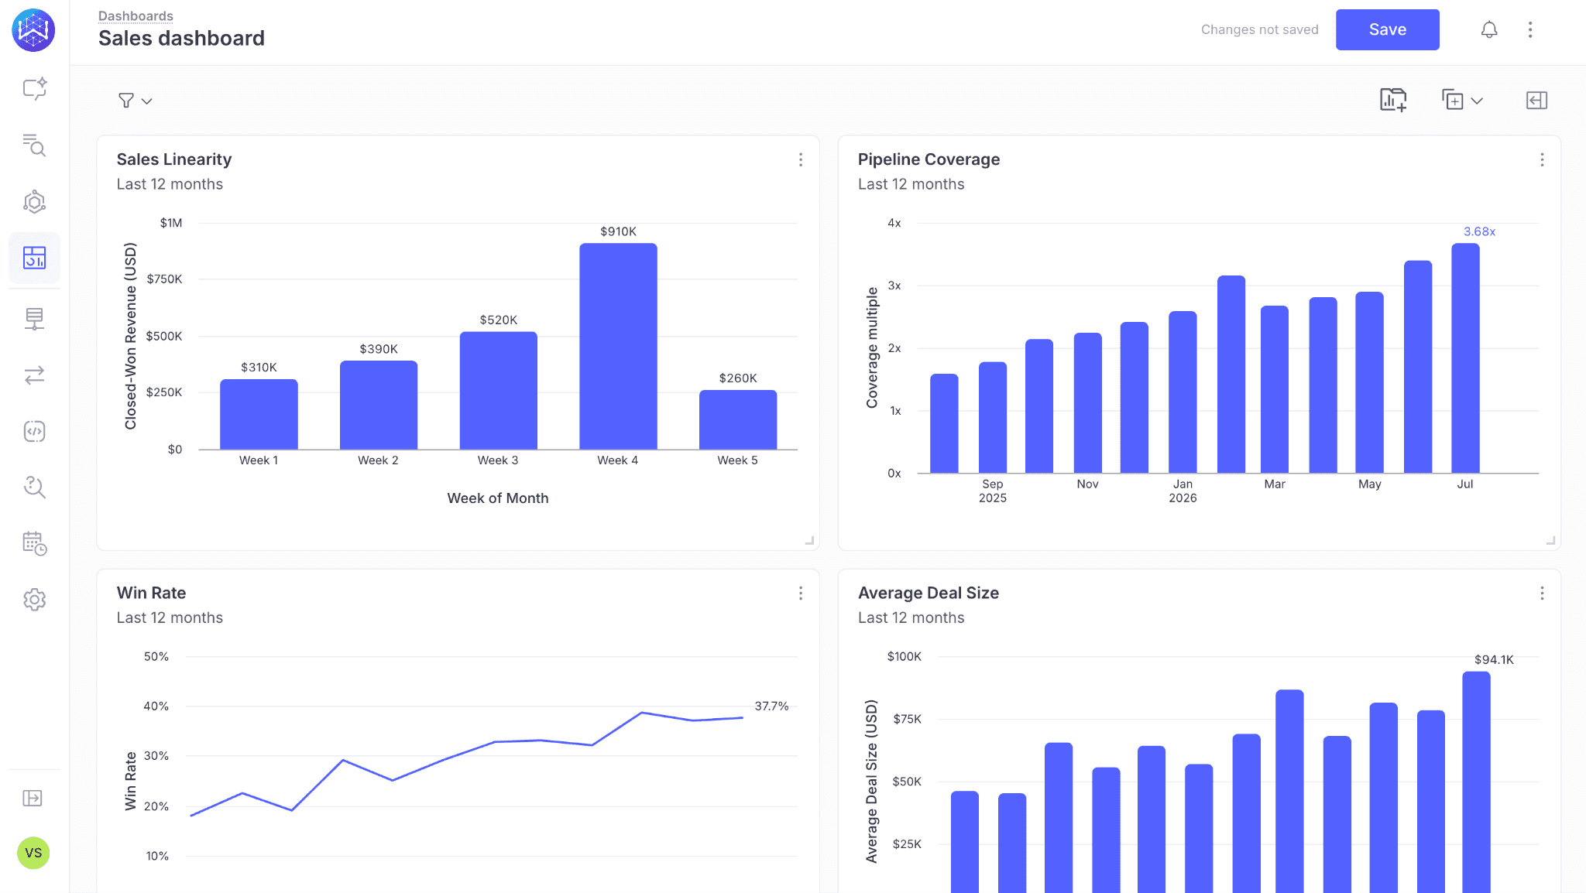
Task: Open the calendar schedule icon in sidebar
Action: click(35, 543)
